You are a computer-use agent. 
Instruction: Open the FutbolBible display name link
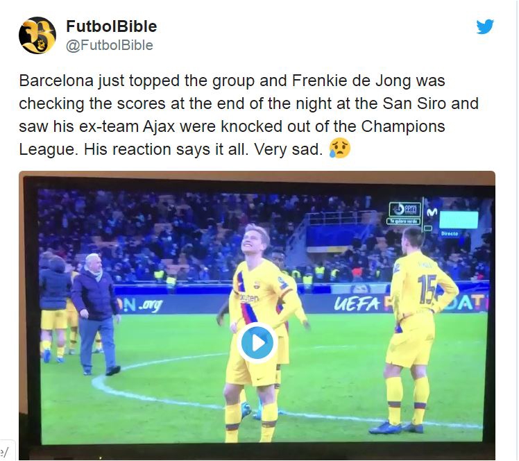pyautogui.click(x=112, y=26)
